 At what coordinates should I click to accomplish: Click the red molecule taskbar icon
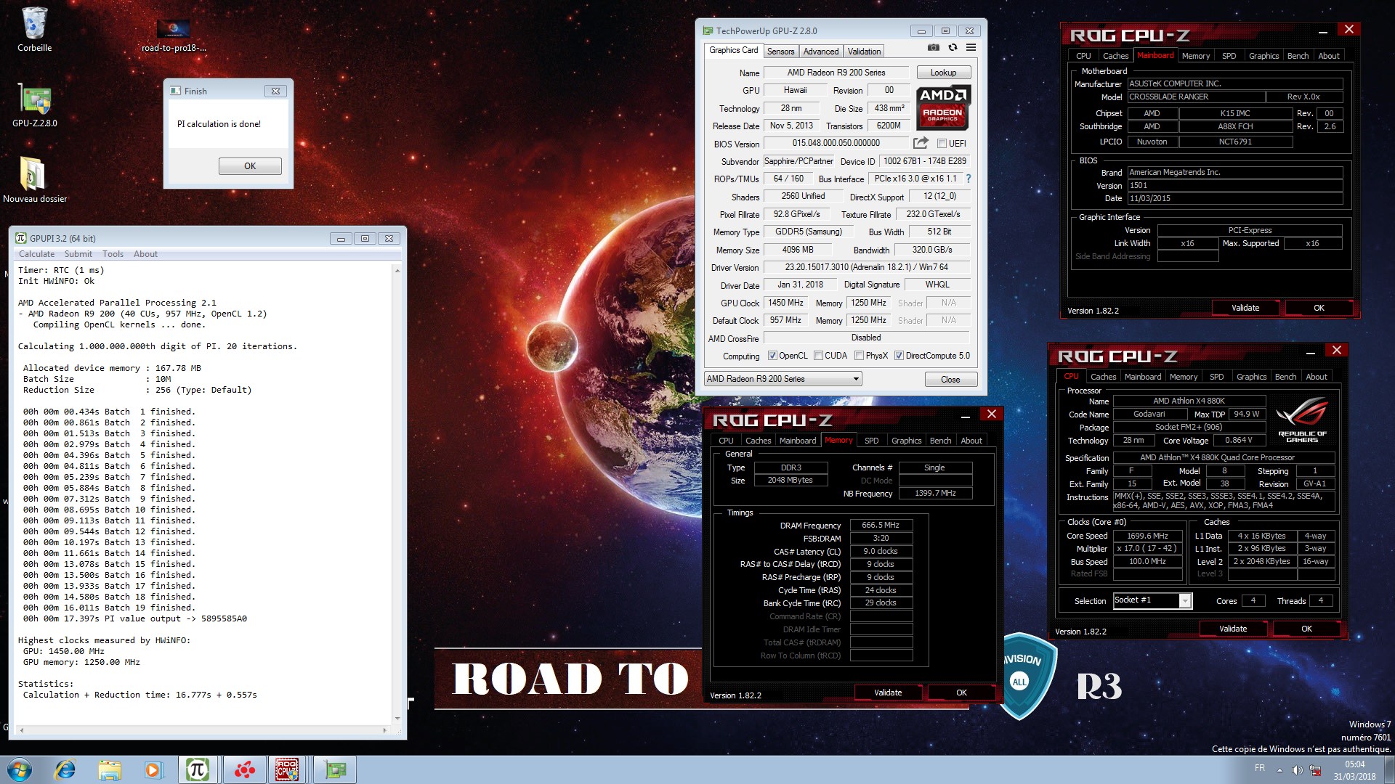coord(244,769)
